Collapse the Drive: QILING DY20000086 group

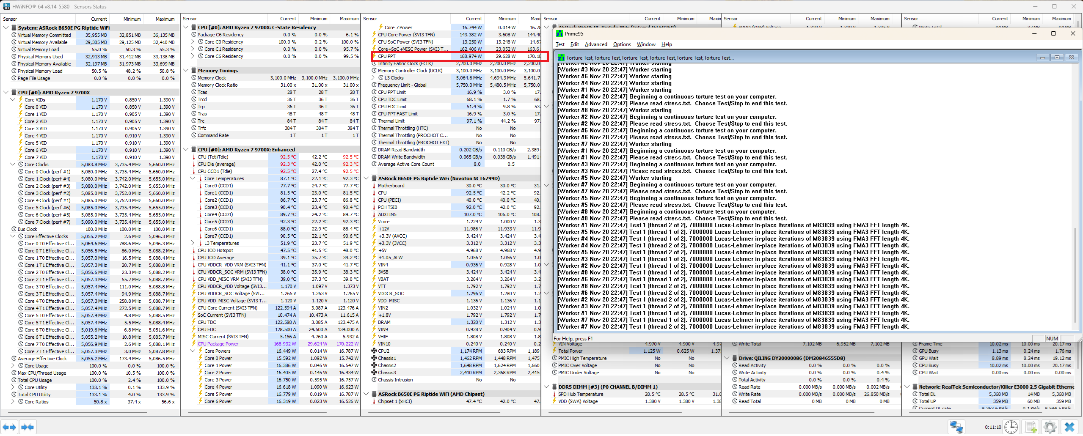727,358
